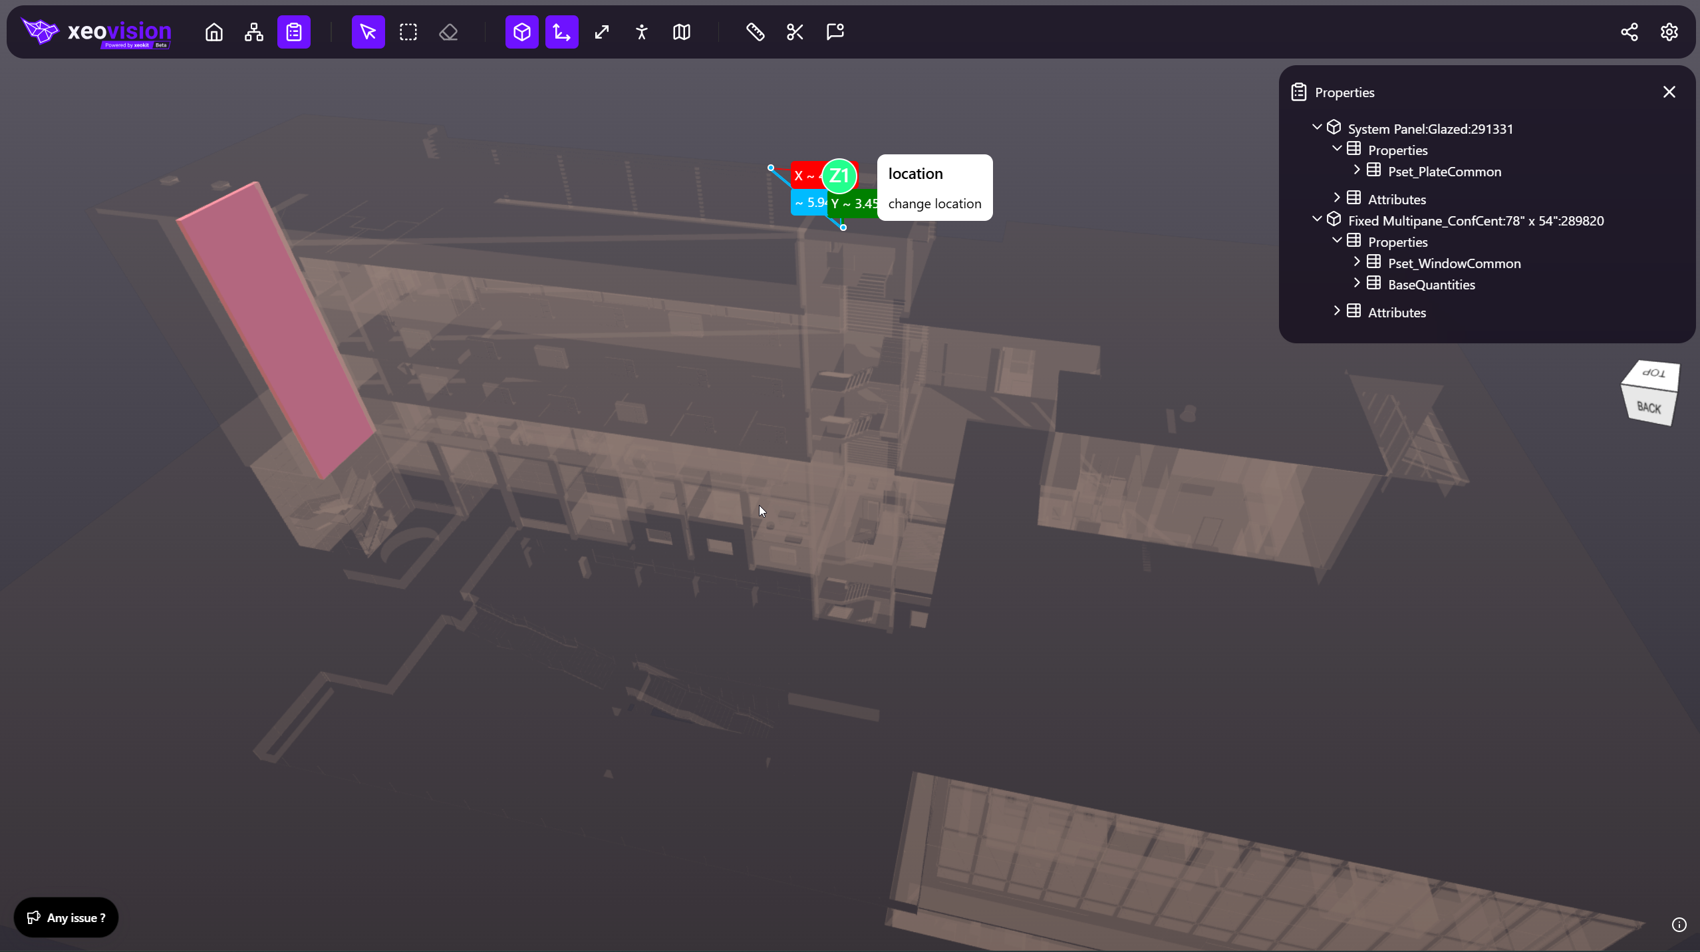1700x952 pixels.
Task: Expand the Pset_PlateCommon property set
Action: click(1357, 170)
